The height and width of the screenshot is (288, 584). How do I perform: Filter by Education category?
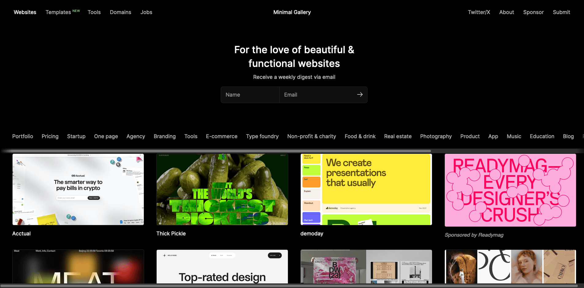pyautogui.click(x=542, y=136)
